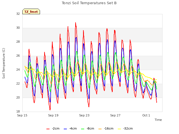The image size is (179, 134).
Task: Click the 24 y-axis tick label
Action: tap(18, 70)
